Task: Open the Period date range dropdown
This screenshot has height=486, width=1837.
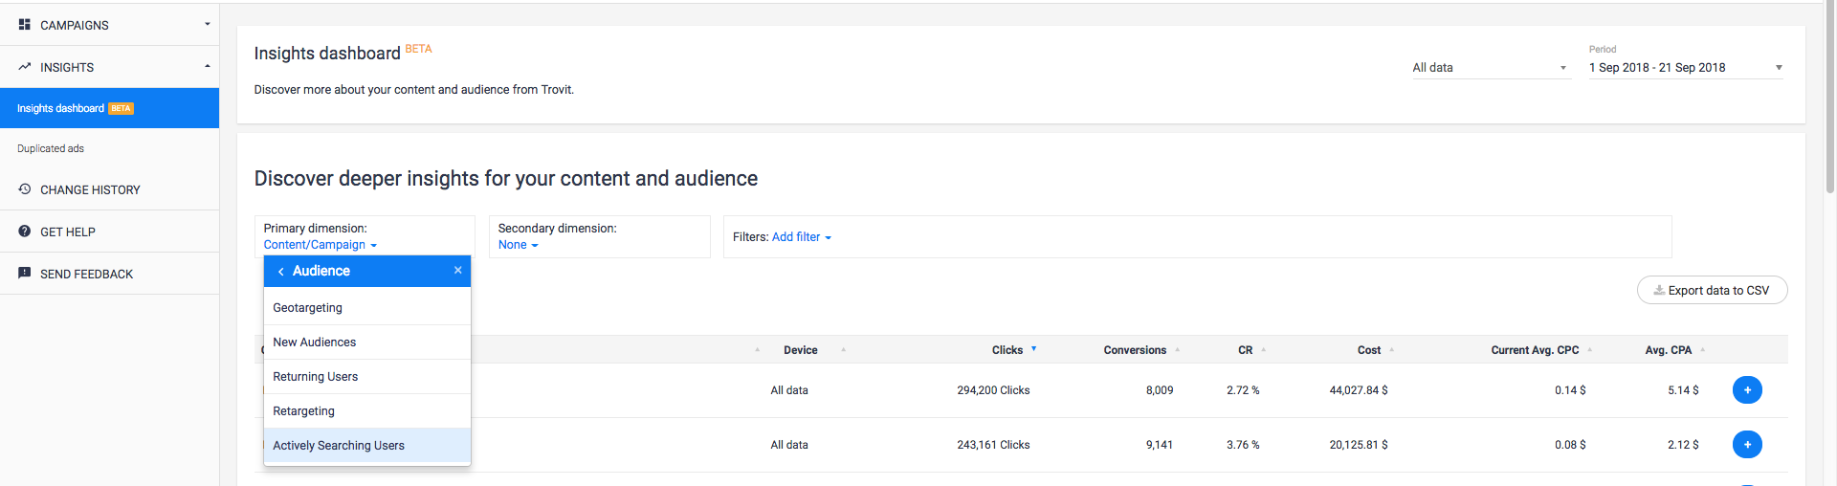Action: point(1685,68)
